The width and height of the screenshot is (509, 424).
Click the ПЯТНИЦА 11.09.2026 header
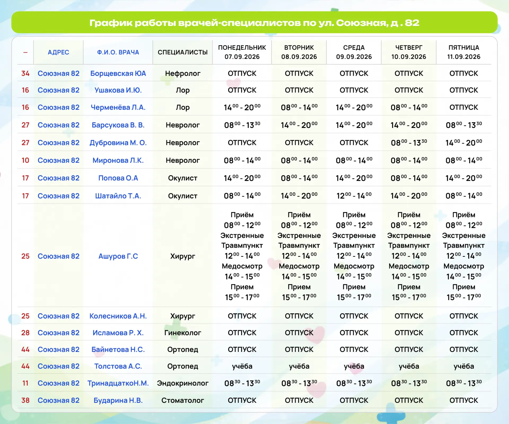coord(464,52)
